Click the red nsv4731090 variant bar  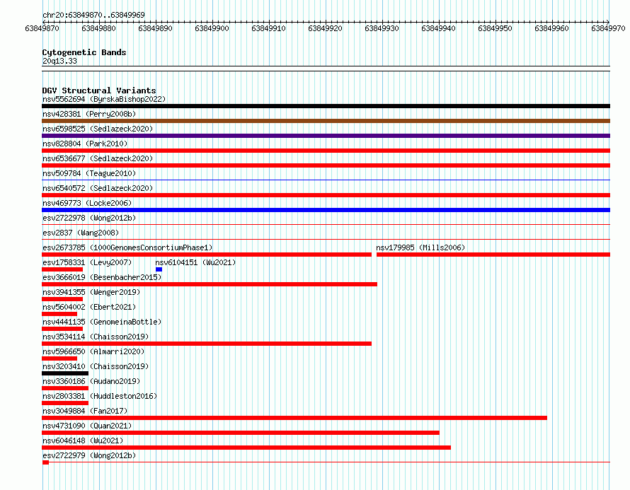[241, 433]
